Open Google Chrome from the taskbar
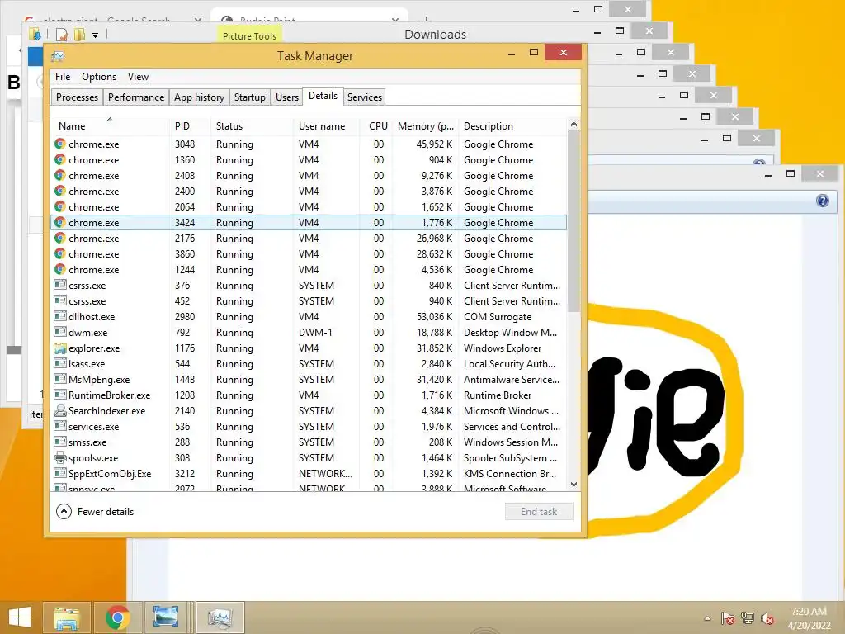 (117, 617)
